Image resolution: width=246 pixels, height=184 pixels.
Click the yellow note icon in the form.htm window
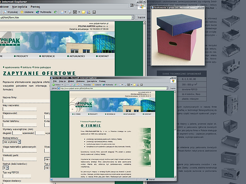(83, 12)
